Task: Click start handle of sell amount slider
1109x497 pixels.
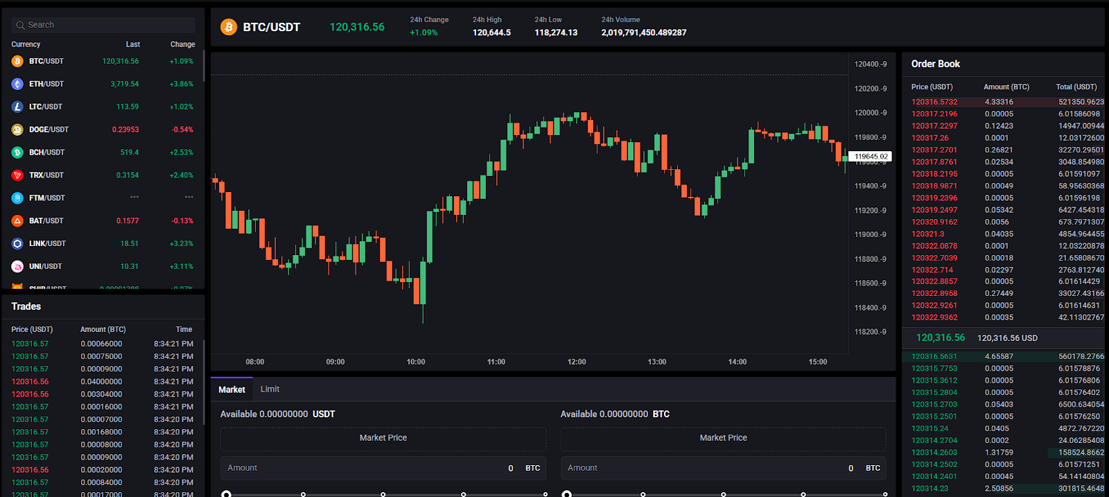Action: (566, 494)
